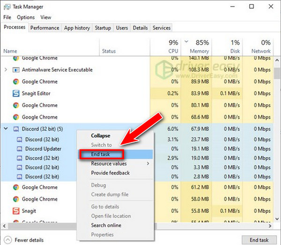The height and width of the screenshot is (245, 281).
Task: Click the Discord icon in the 19.0 MB row
Action: pos(19,158)
